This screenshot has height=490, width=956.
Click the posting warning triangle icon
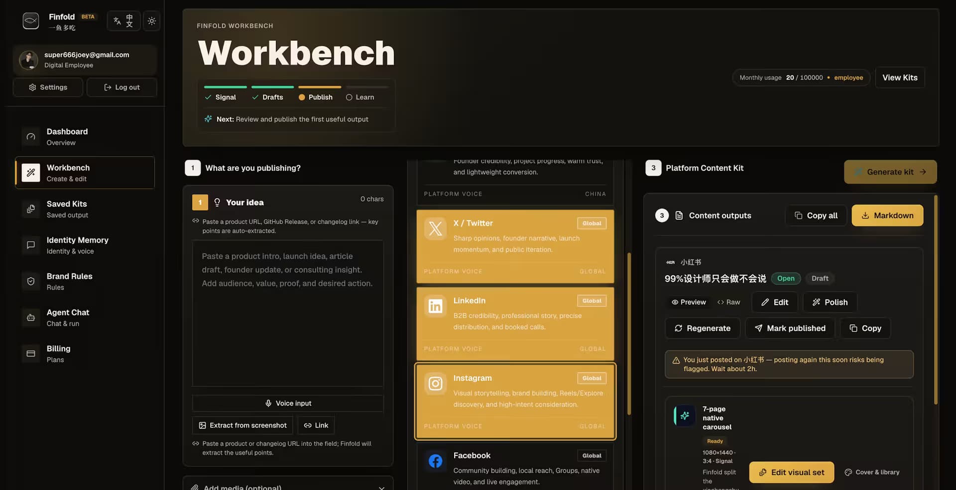(x=676, y=360)
